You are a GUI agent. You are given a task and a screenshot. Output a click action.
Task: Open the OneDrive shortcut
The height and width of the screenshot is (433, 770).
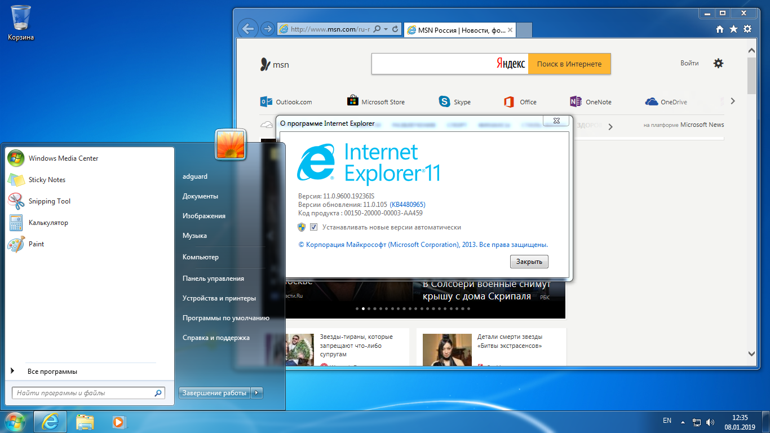666,102
